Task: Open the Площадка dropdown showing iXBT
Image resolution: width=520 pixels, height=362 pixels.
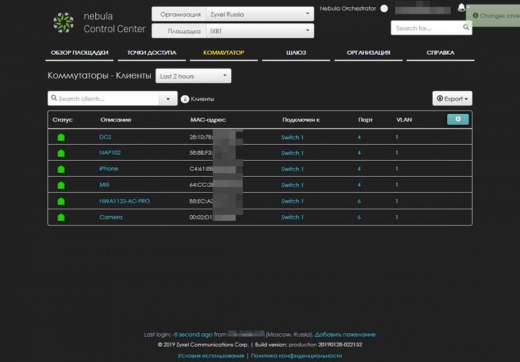Action: tap(233, 31)
